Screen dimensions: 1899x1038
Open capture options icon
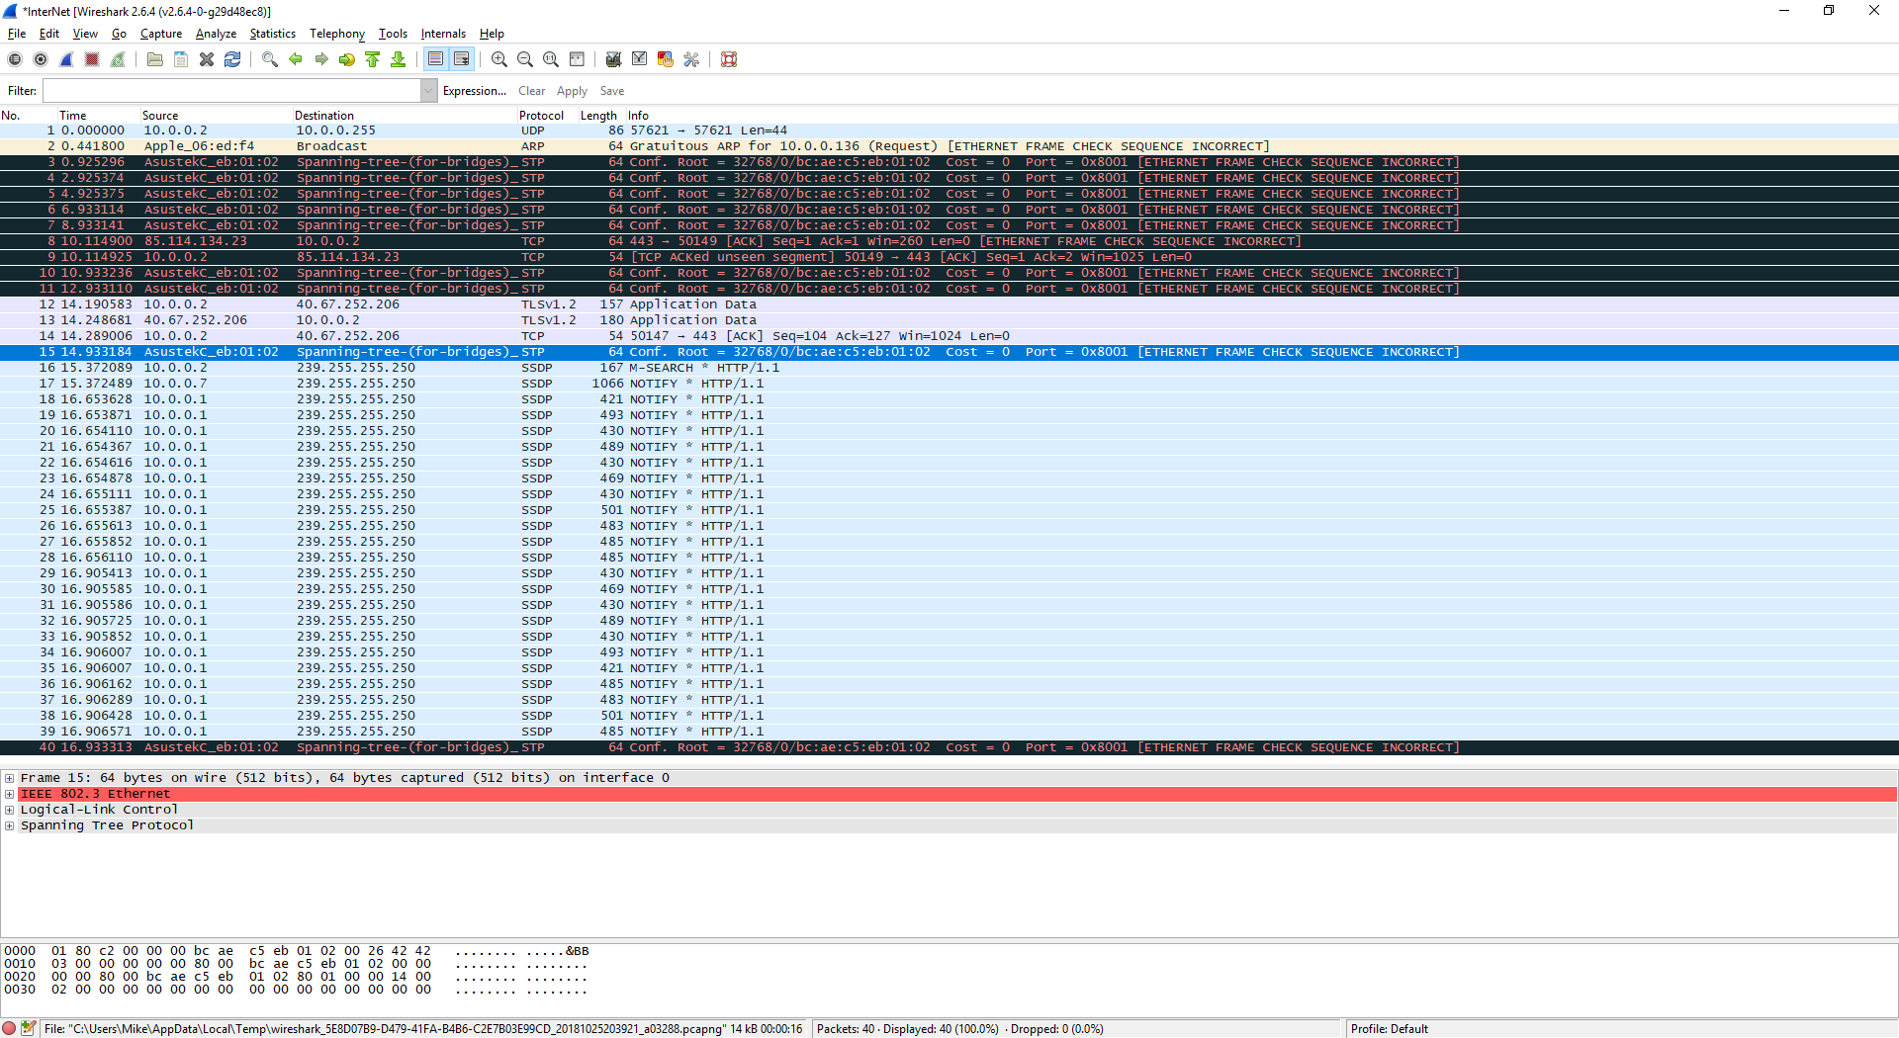pos(41,59)
